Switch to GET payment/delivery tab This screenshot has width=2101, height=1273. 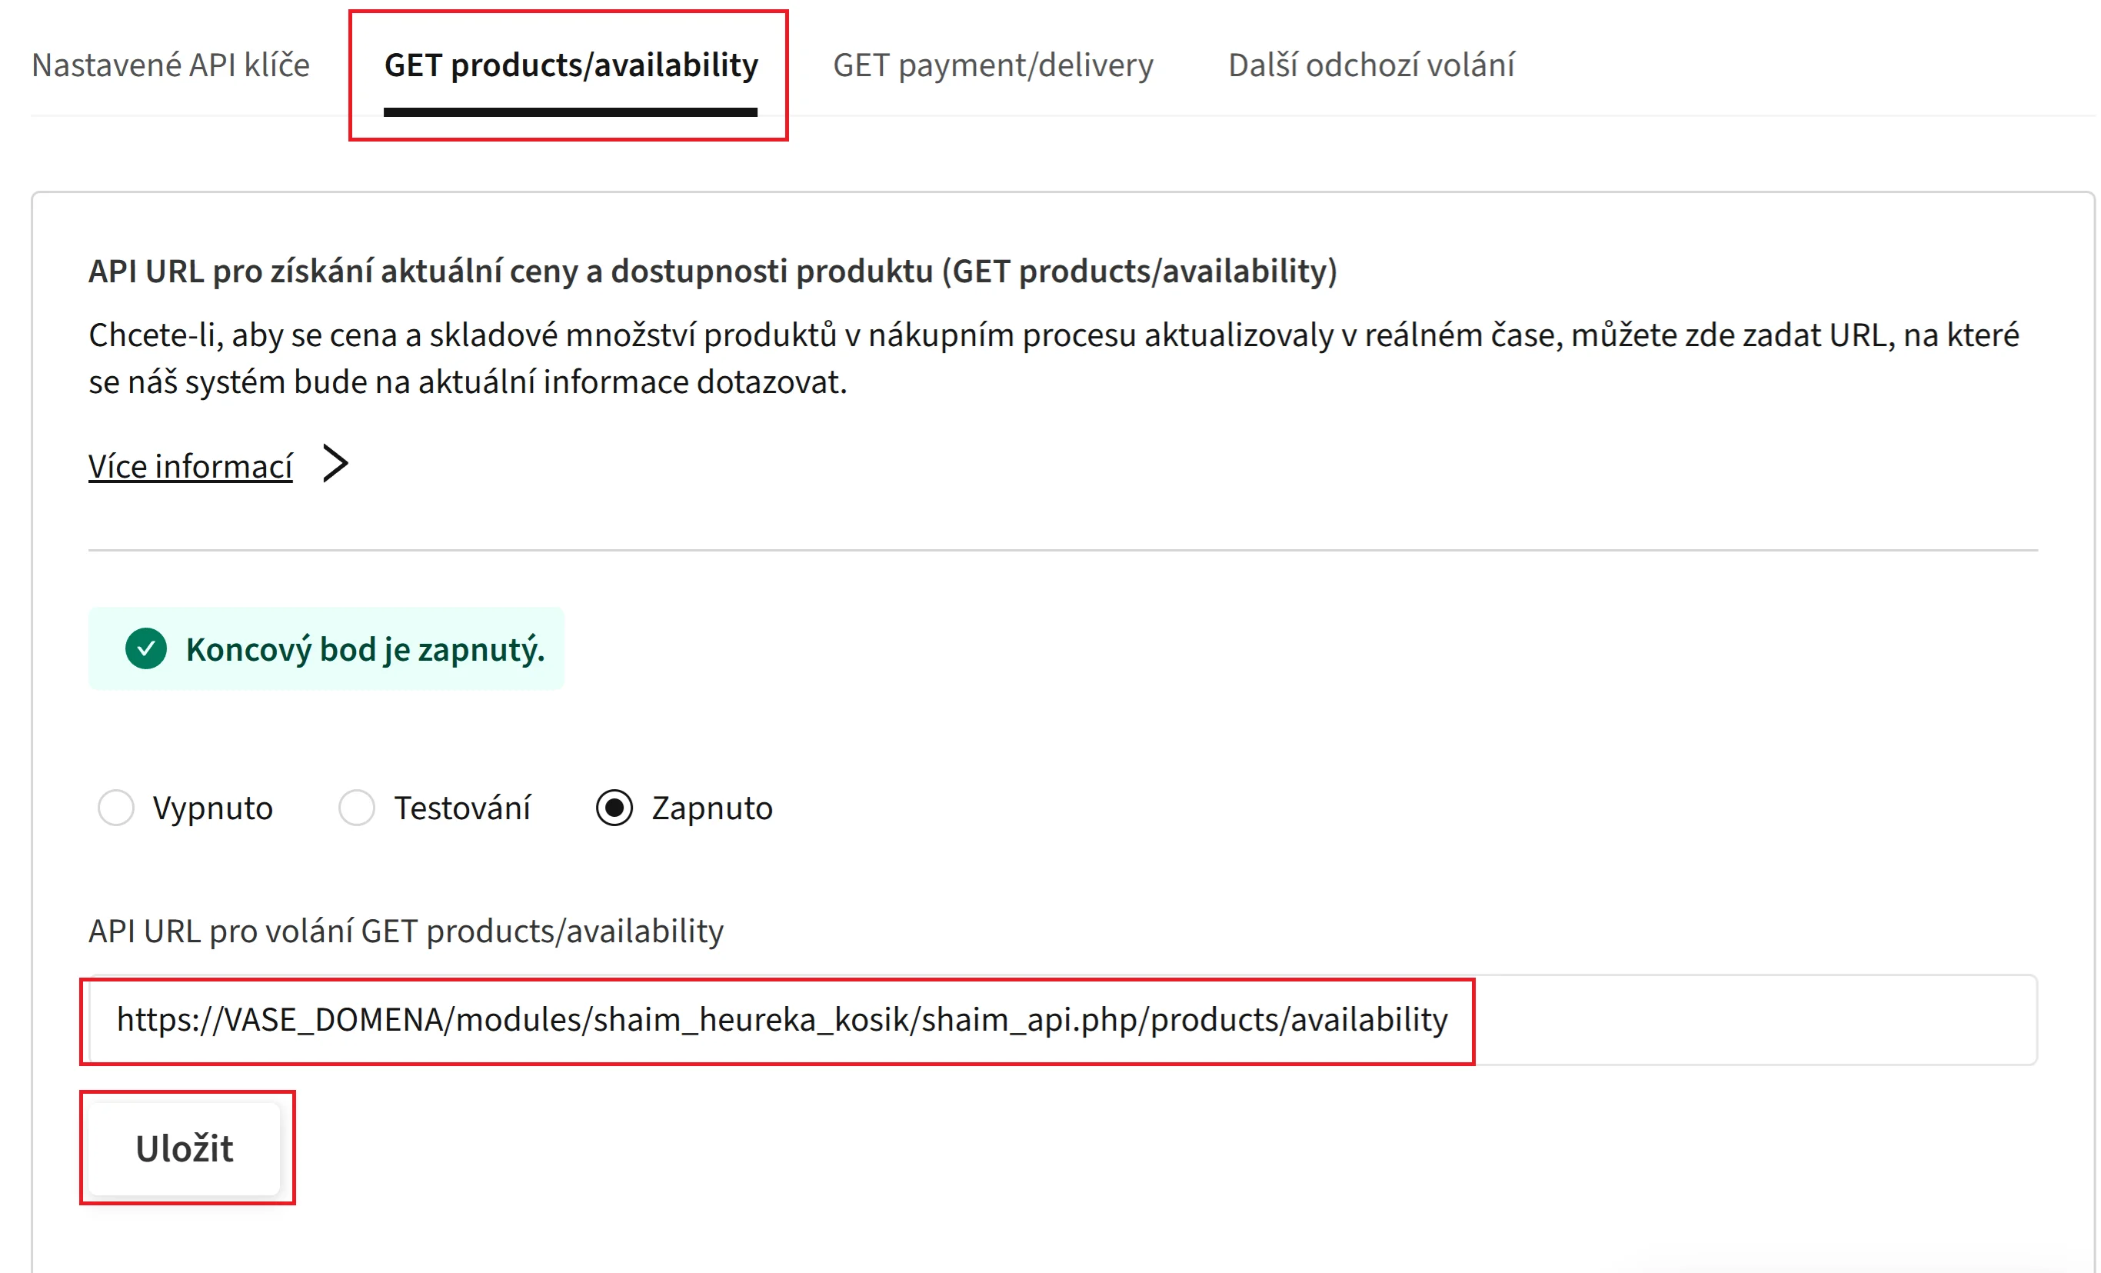coord(993,65)
